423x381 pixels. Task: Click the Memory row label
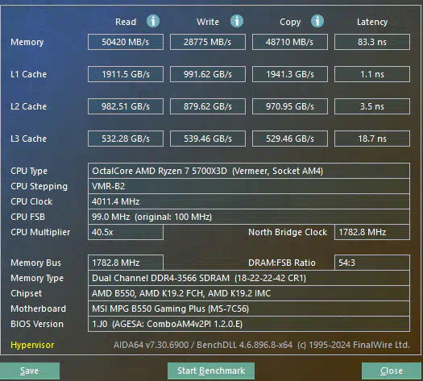click(27, 42)
